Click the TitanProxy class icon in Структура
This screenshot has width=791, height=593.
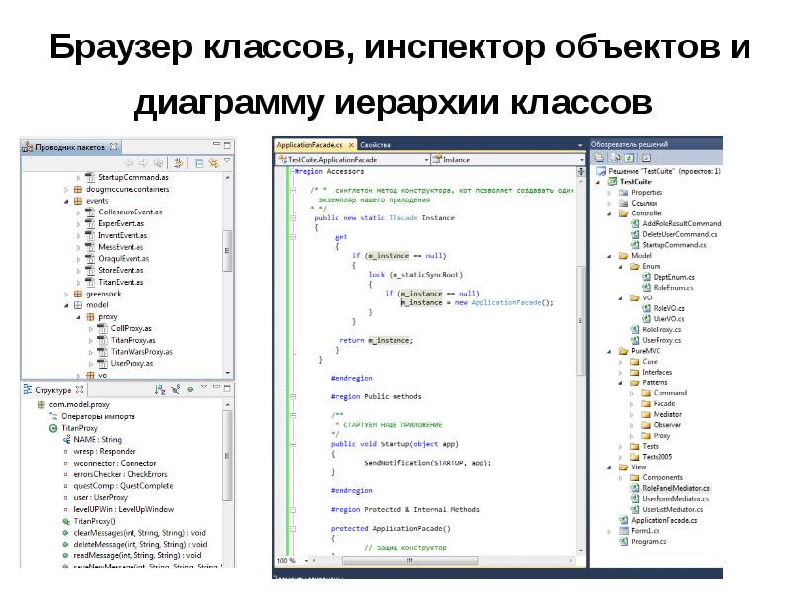53,429
